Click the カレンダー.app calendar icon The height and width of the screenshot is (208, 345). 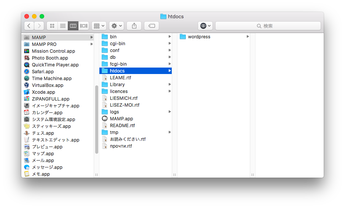pyautogui.click(x=27, y=112)
